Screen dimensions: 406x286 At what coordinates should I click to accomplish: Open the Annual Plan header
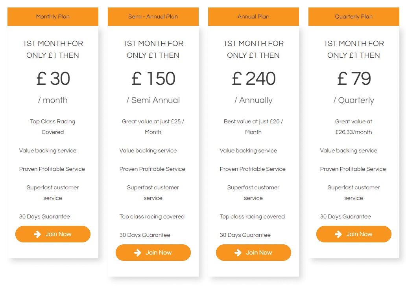coord(253,16)
